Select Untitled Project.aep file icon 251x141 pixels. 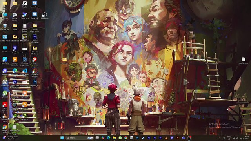35,39
